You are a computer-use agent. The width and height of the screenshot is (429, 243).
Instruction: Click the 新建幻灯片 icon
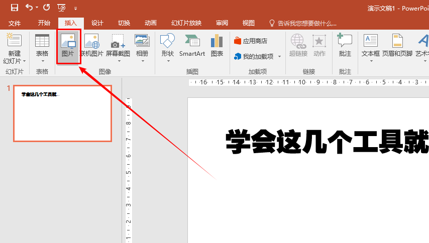(x=14, y=41)
